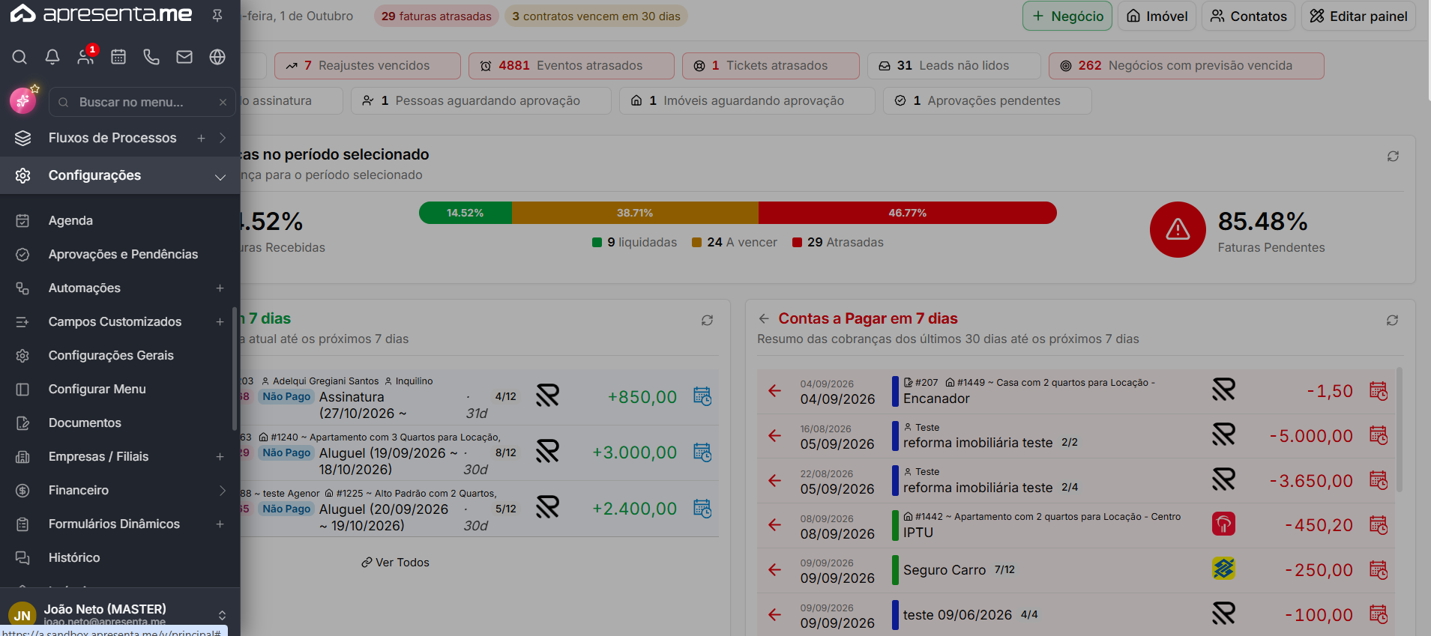Open '4881 Eventos atrasados' card
This screenshot has width=1431, height=636.
pyautogui.click(x=571, y=66)
